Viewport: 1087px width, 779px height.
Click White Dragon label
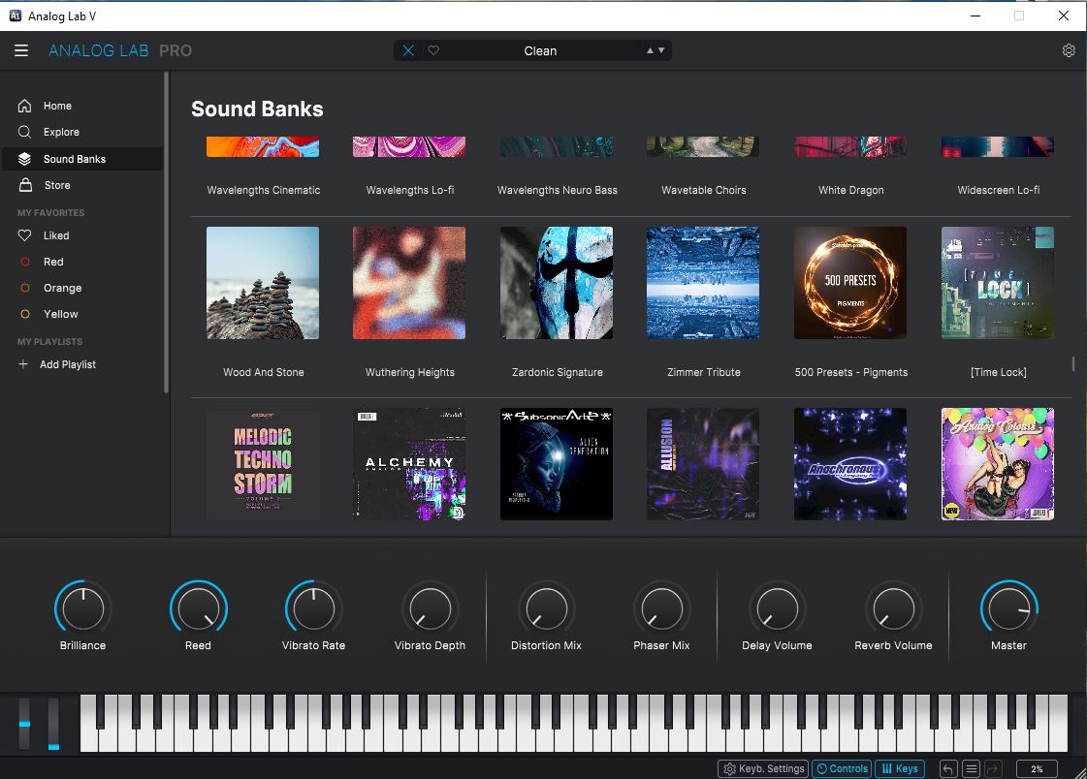pyautogui.click(x=850, y=191)
